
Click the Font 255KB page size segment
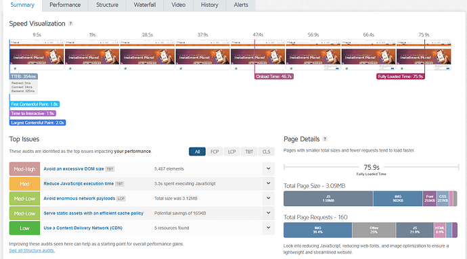pyautogui.click(x=430, y=199)
